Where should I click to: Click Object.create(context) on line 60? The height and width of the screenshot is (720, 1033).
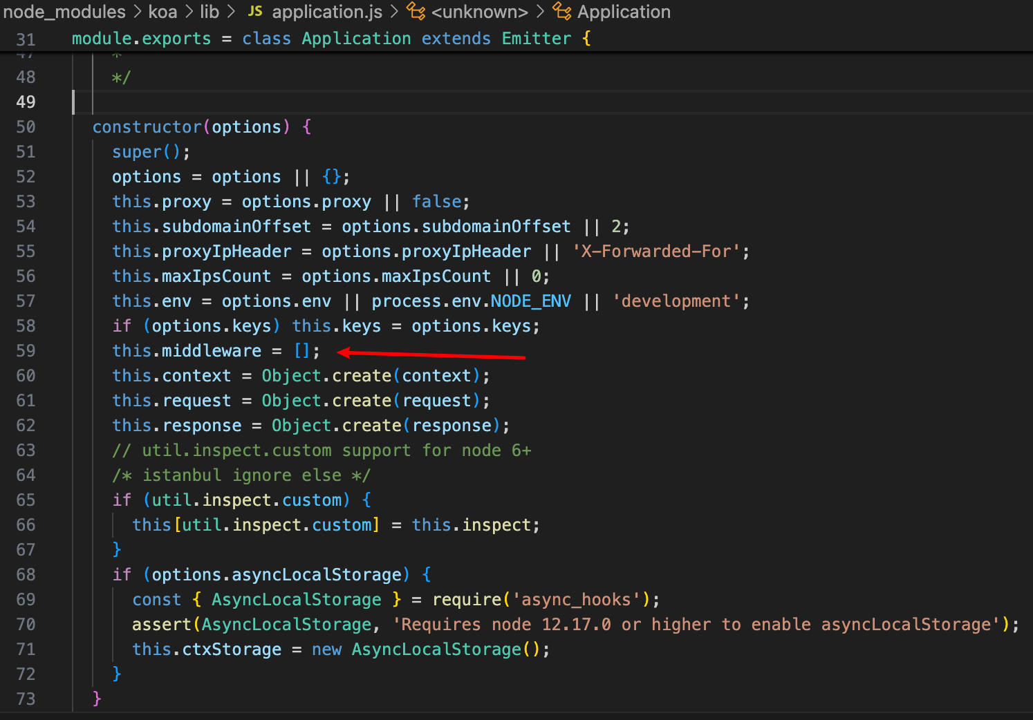point(371,376)
